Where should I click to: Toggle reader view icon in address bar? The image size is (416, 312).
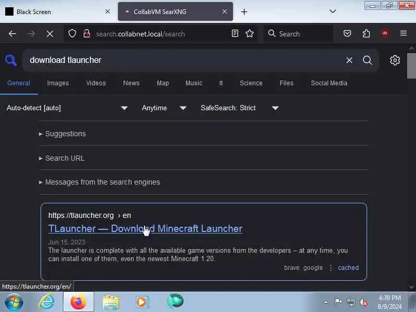pyautogui.click(x=235, y=33)
